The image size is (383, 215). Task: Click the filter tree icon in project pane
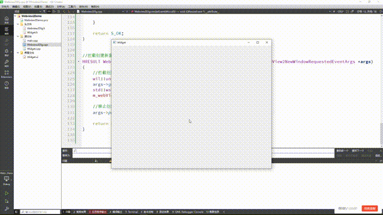44,11
